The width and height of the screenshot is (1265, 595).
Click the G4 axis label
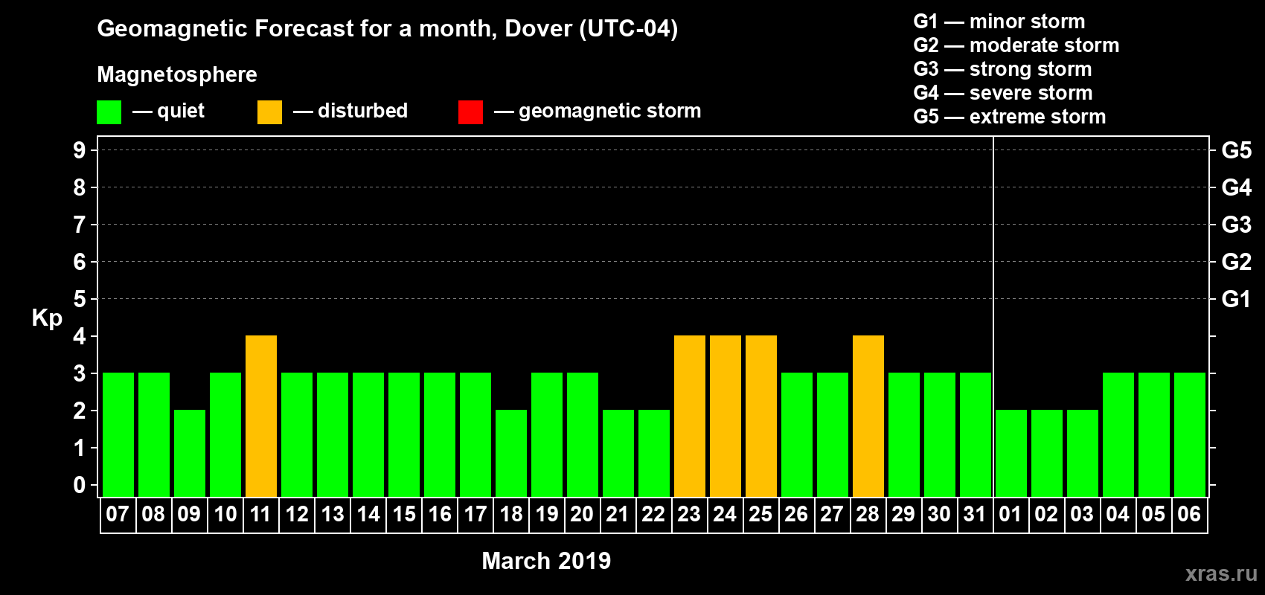coord(1237,187)
